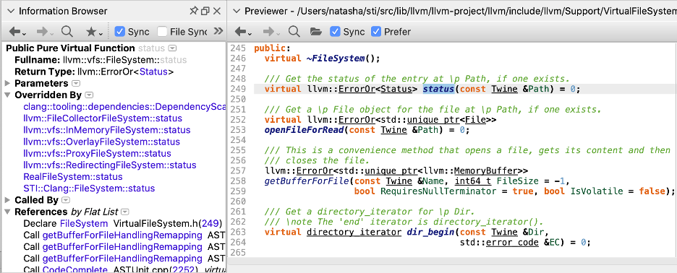Click getBufferForFile on line 258
The image size is (677, 273).
click(307, 181)
